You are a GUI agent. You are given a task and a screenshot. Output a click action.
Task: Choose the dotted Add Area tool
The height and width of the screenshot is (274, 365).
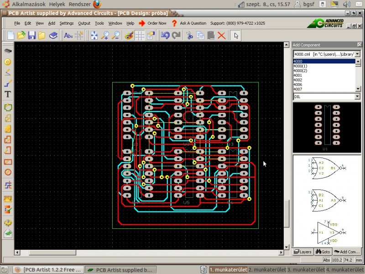click(x=8, y=118)
